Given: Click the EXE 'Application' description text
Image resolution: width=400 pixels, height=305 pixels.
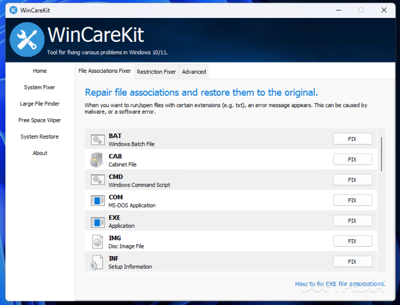Looking at the screenshot, I should pyautogui.click(x=122, y=226).
